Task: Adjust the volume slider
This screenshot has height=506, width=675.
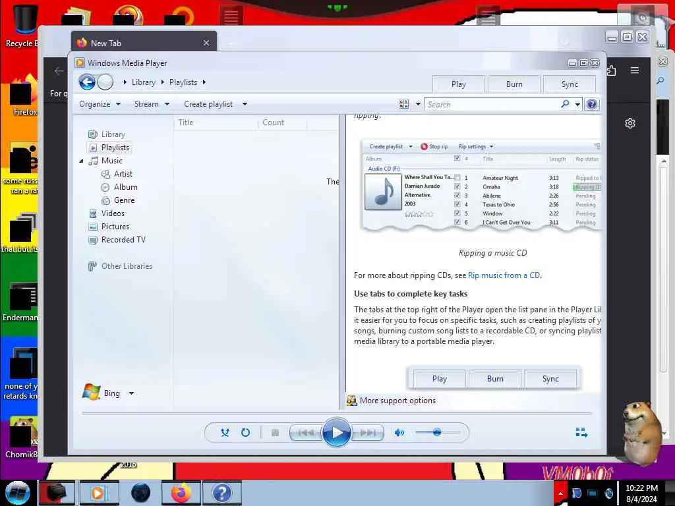Action: (x=438, y=432)
